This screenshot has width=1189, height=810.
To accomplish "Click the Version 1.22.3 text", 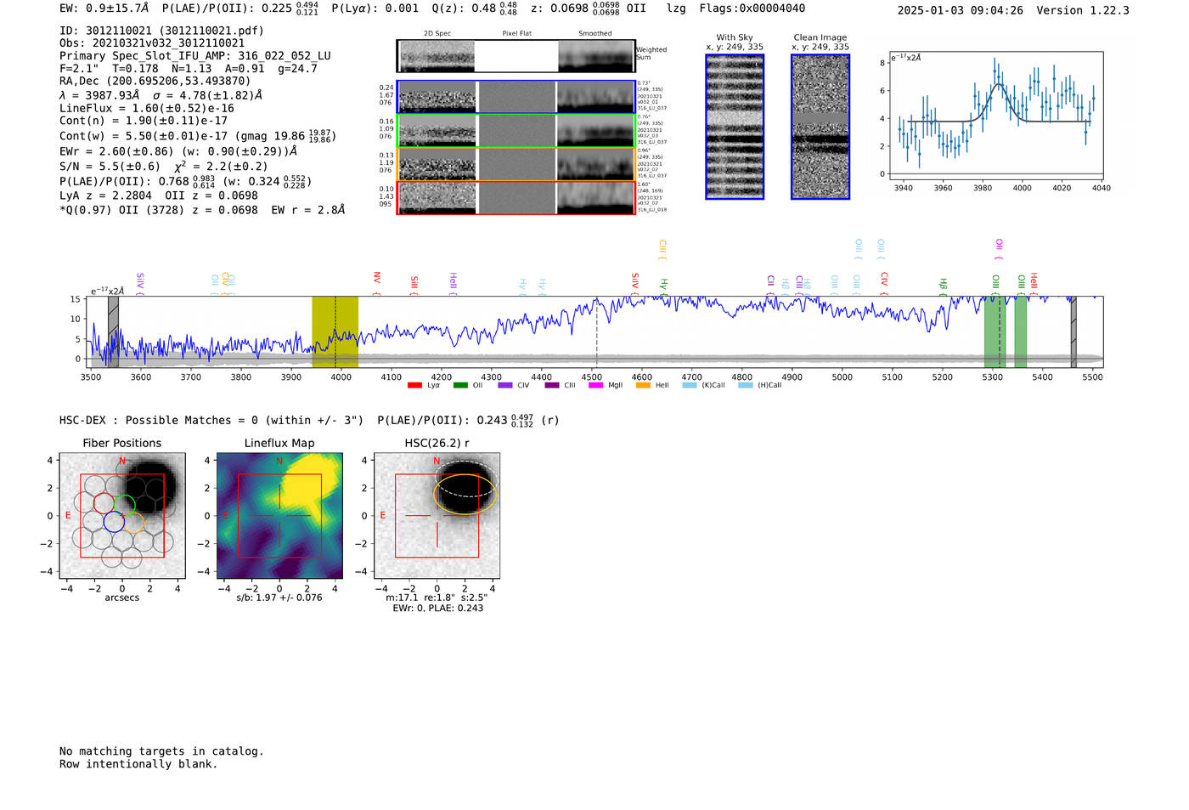I will 1083,10.
